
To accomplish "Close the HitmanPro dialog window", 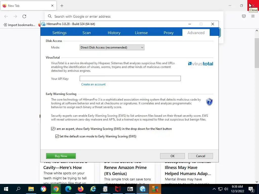I will point(213,24).
